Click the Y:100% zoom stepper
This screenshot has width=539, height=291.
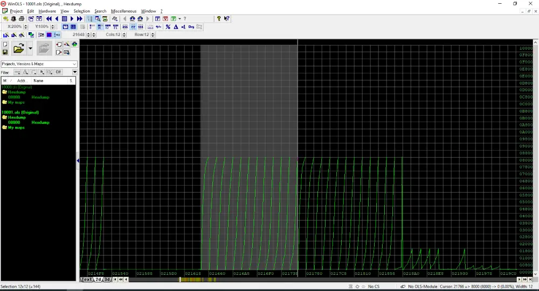pos(53,27)
